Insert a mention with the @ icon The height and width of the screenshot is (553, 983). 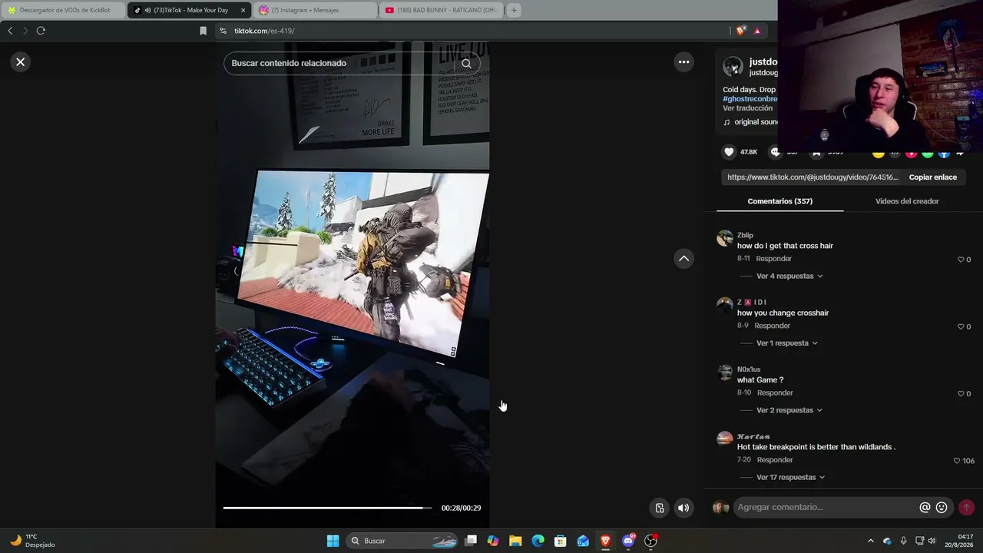[x=925, y=508]
